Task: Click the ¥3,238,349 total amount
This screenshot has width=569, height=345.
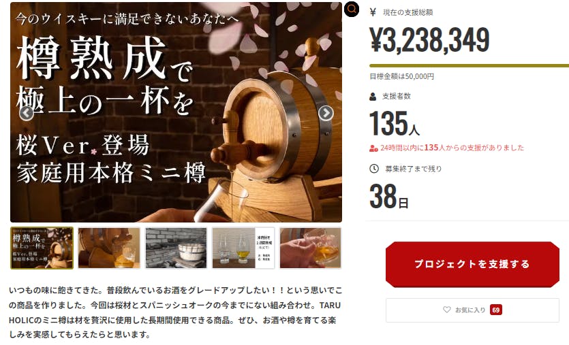Action: 430,40
